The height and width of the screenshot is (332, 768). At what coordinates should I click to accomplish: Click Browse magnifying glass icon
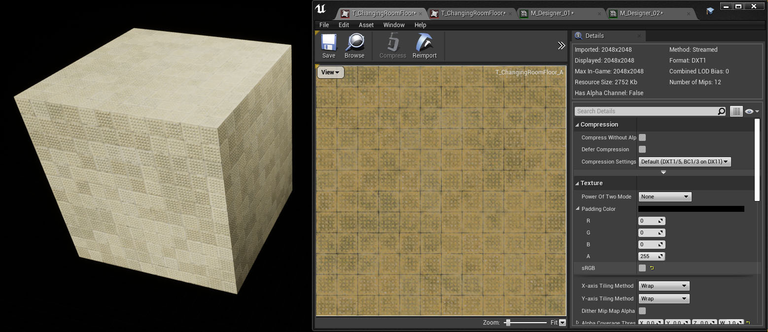tap(354, 43)
